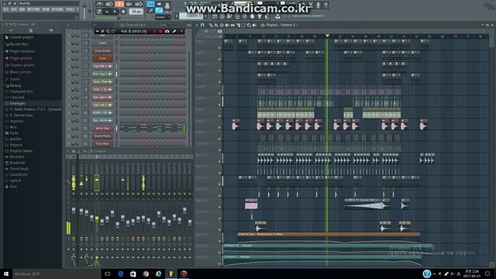Click the tempo display showing 94

coord(136,12)
